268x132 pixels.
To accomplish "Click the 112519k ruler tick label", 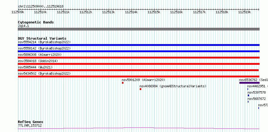I will coord(245,12).
